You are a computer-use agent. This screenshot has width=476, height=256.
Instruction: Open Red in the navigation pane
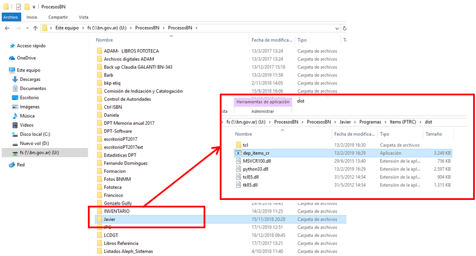click(x=21, y=165)
